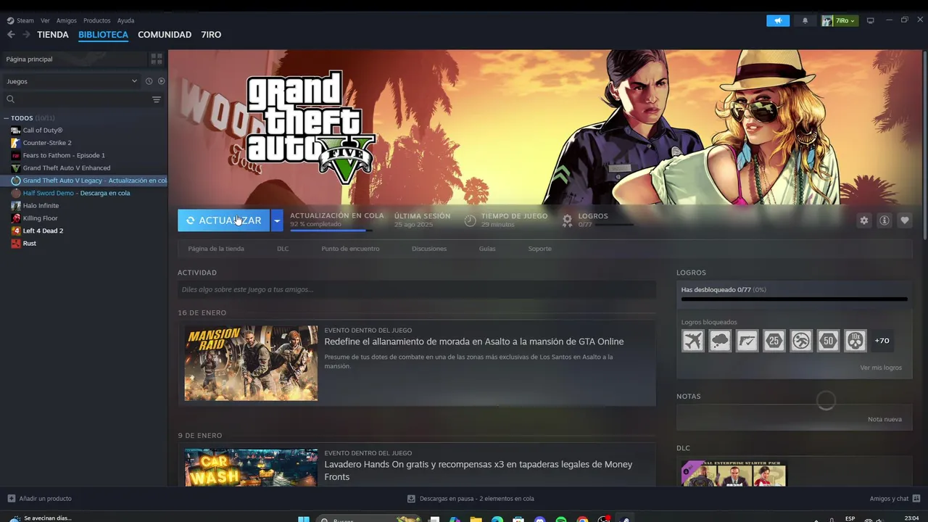
Task: Switch to the TIENDA tab
Action: click(53, 35)
